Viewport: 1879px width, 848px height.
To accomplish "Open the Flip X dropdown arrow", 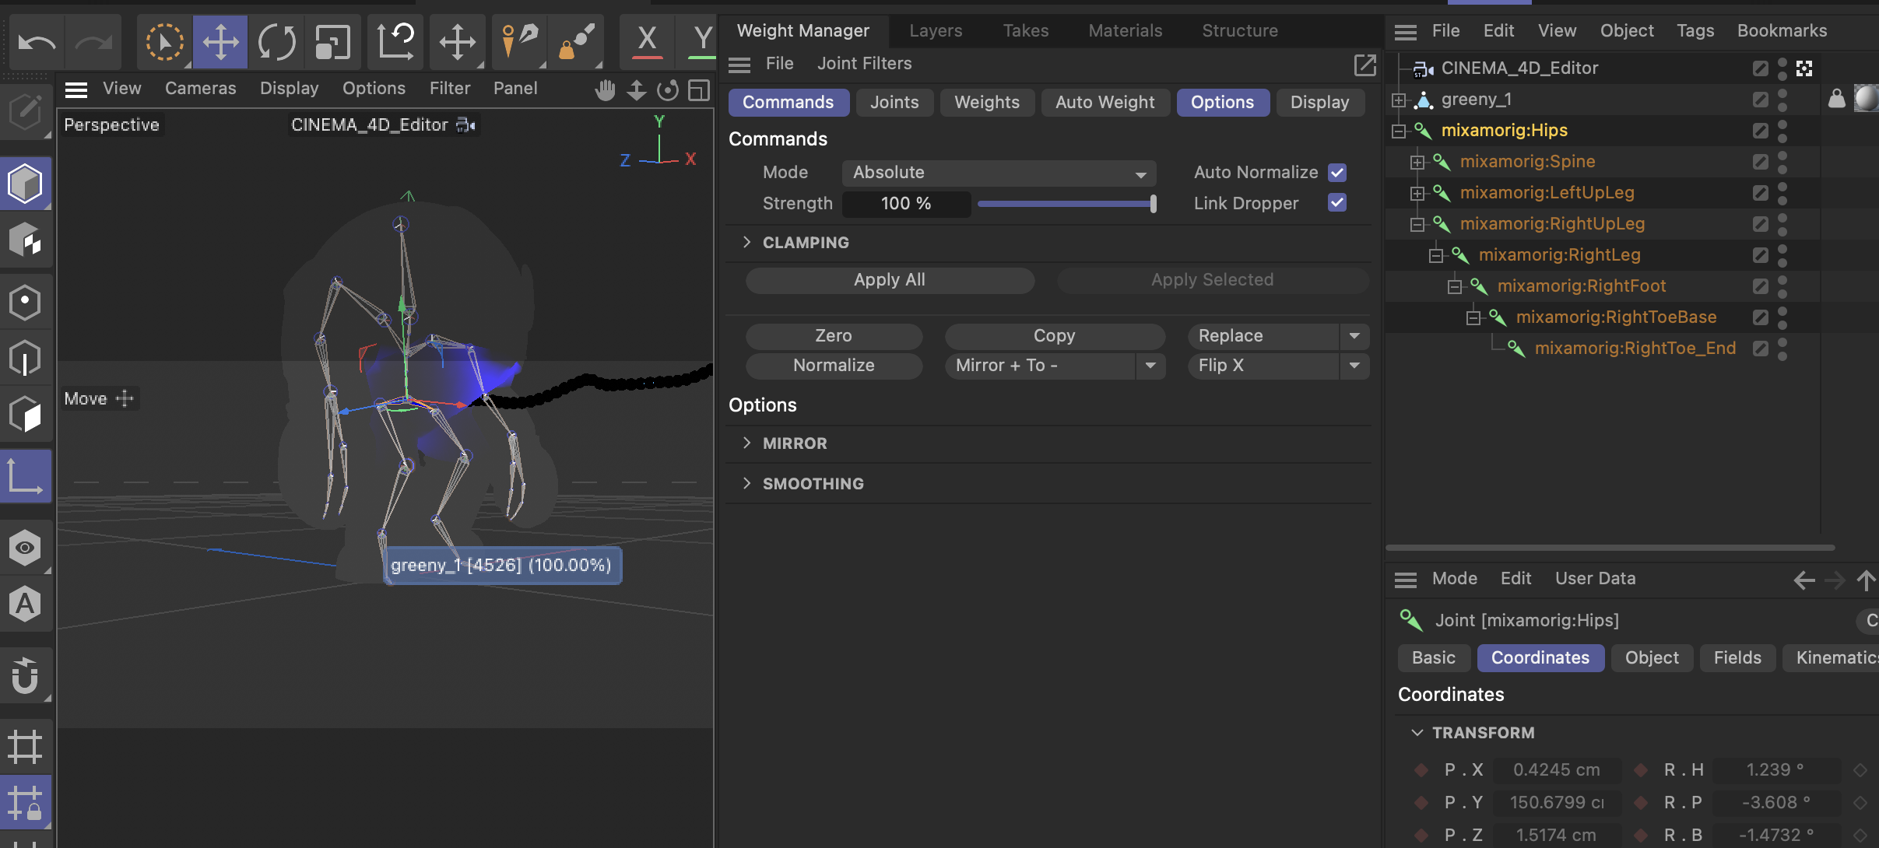I will [1354, 366].
